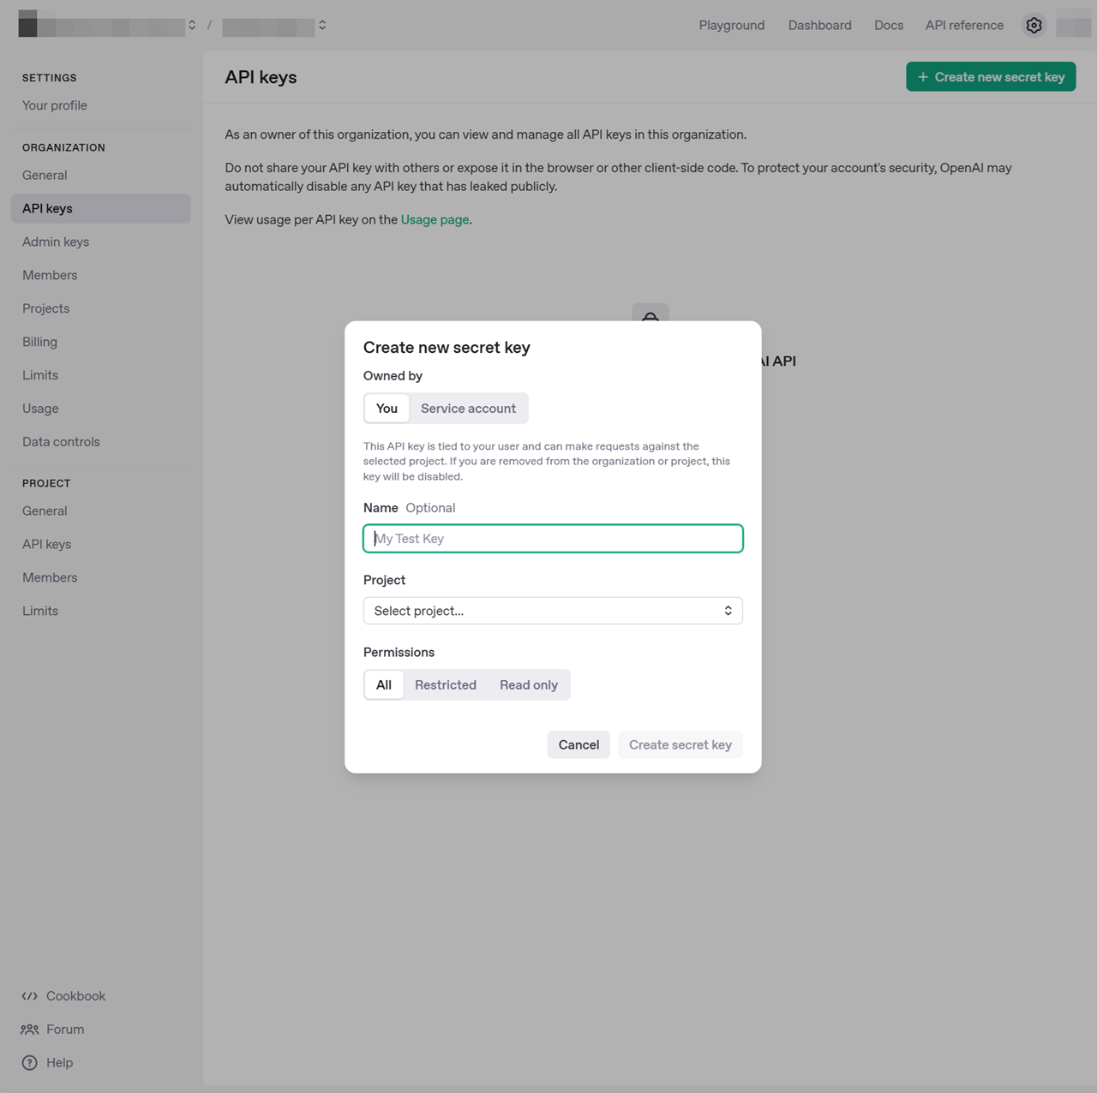Click the key Name input field
The image size is (1097, 1093).
pyautogui.click(x=553, y=539)
